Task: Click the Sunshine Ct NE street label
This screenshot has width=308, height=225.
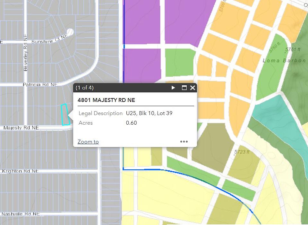Action: [49, 39]
